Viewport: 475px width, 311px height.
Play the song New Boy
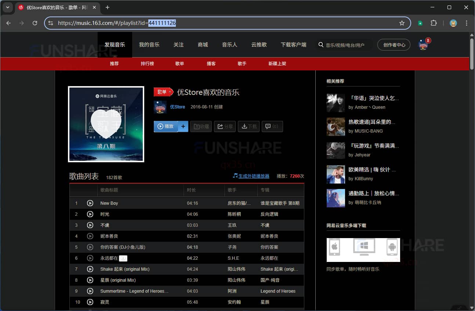(90, 203)
